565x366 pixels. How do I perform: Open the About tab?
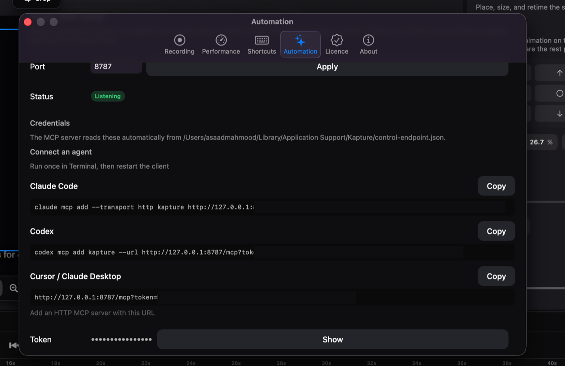click(x=368, y=44)
